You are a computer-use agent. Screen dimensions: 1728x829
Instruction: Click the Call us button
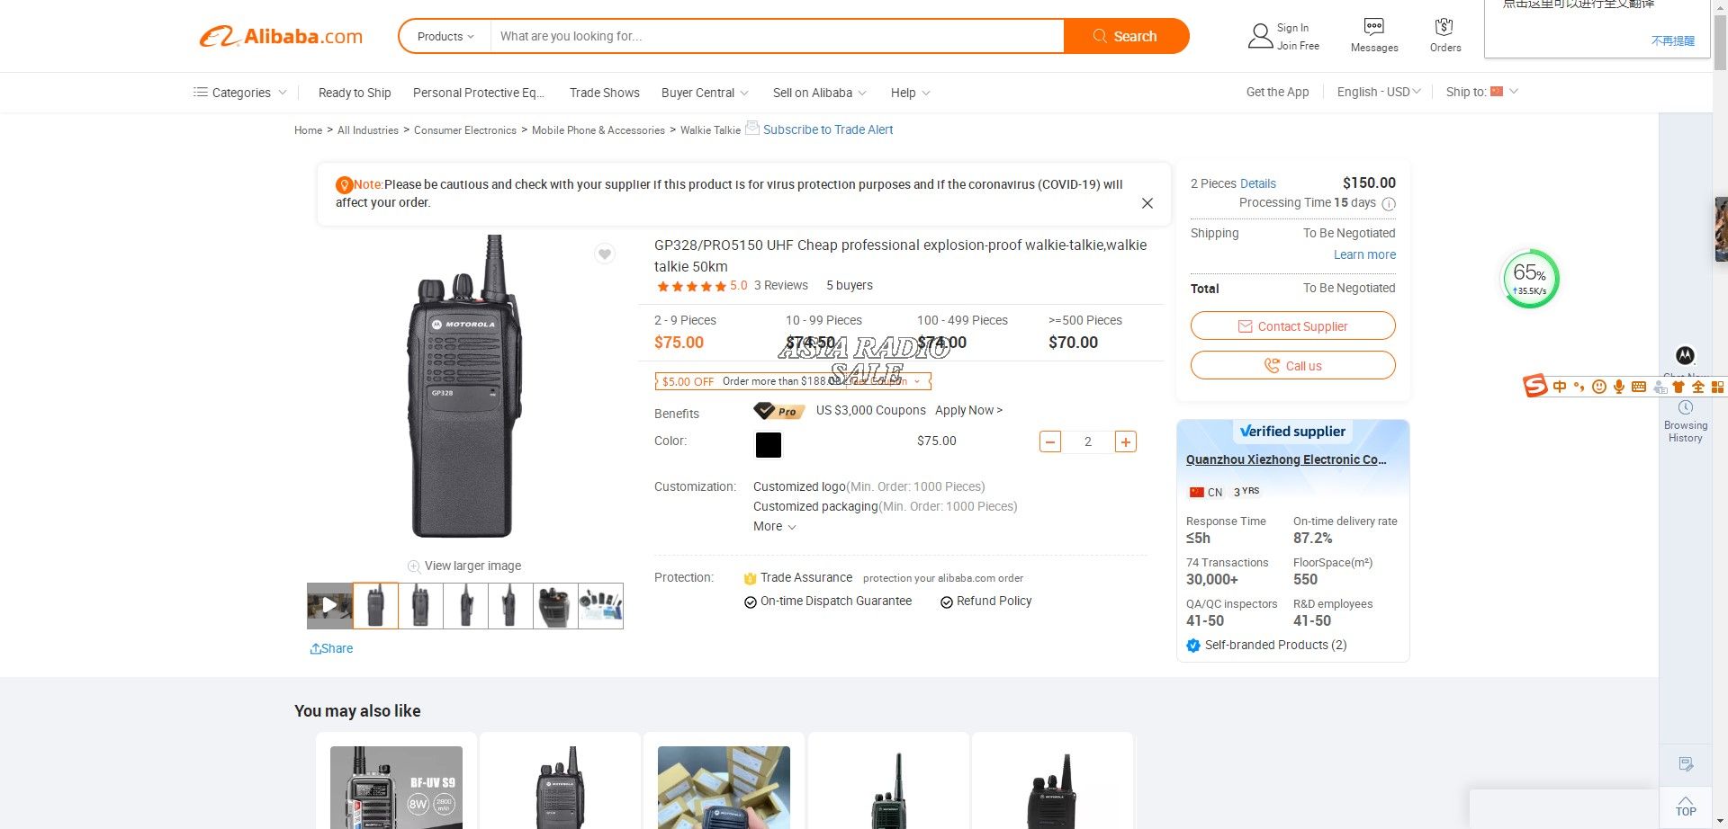click(1292, 366)
